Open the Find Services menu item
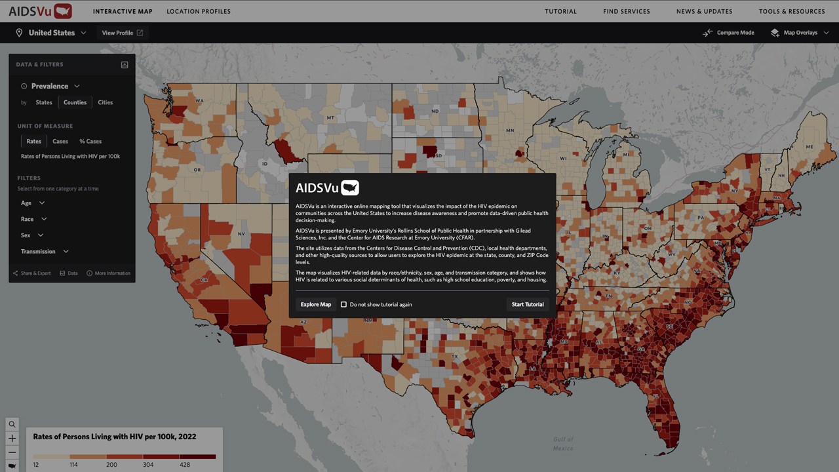 [627, 11]
